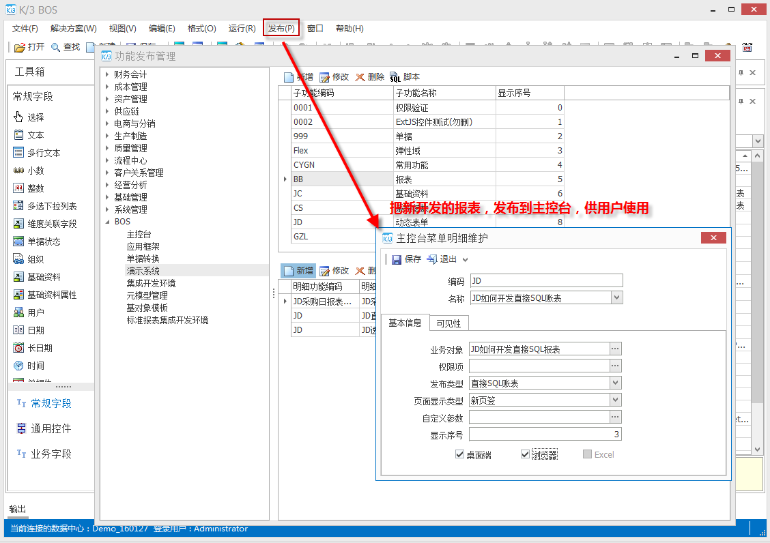770x543 pixels.
Task: Click the Open folder icon in main toolbar
Action: (x=20, y=47)
